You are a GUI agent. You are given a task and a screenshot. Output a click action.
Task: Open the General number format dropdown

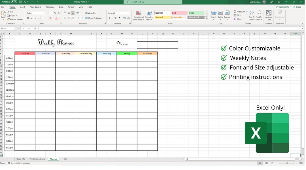[x=129, y=13]
